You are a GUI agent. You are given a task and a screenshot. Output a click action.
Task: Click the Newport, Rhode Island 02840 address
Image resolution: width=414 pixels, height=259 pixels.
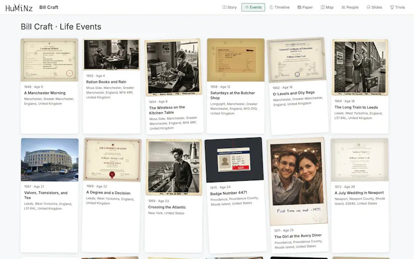(x=360, y=201)
